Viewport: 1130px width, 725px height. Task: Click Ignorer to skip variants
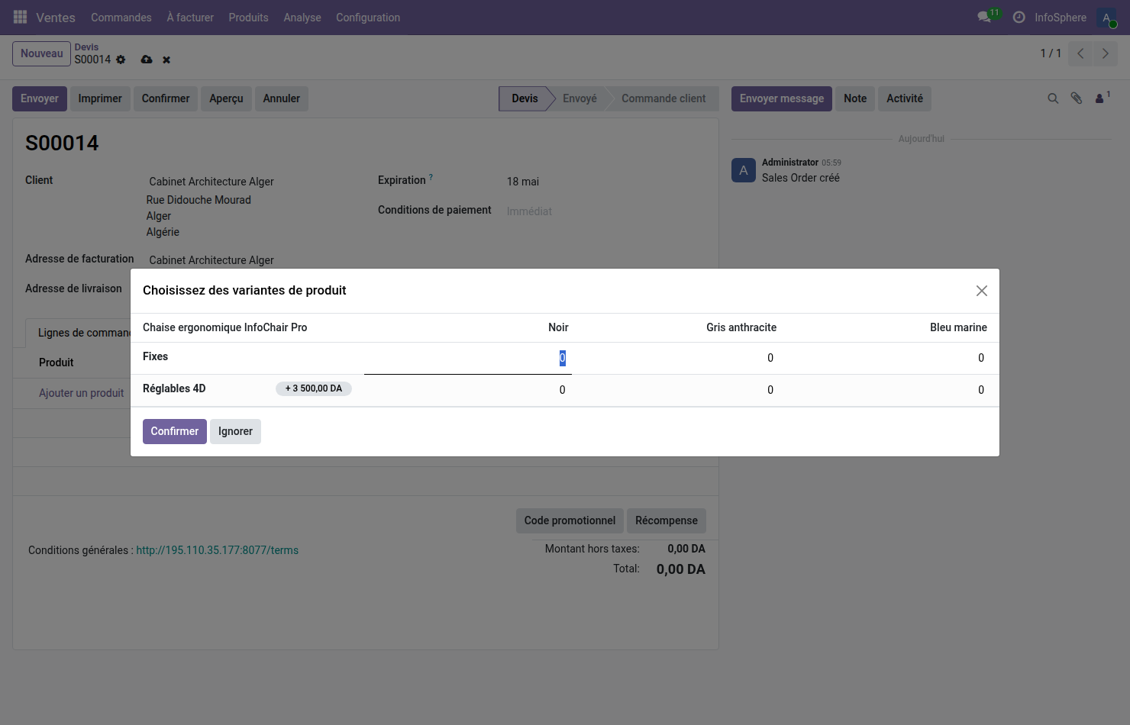pos(235,431)
